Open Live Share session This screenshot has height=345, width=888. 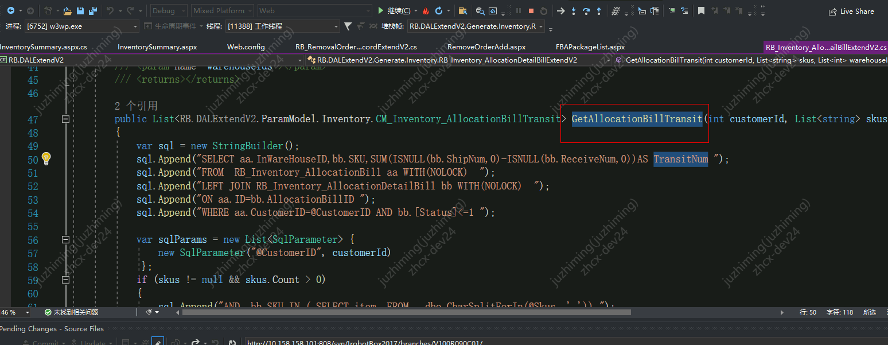pos(851,11)
